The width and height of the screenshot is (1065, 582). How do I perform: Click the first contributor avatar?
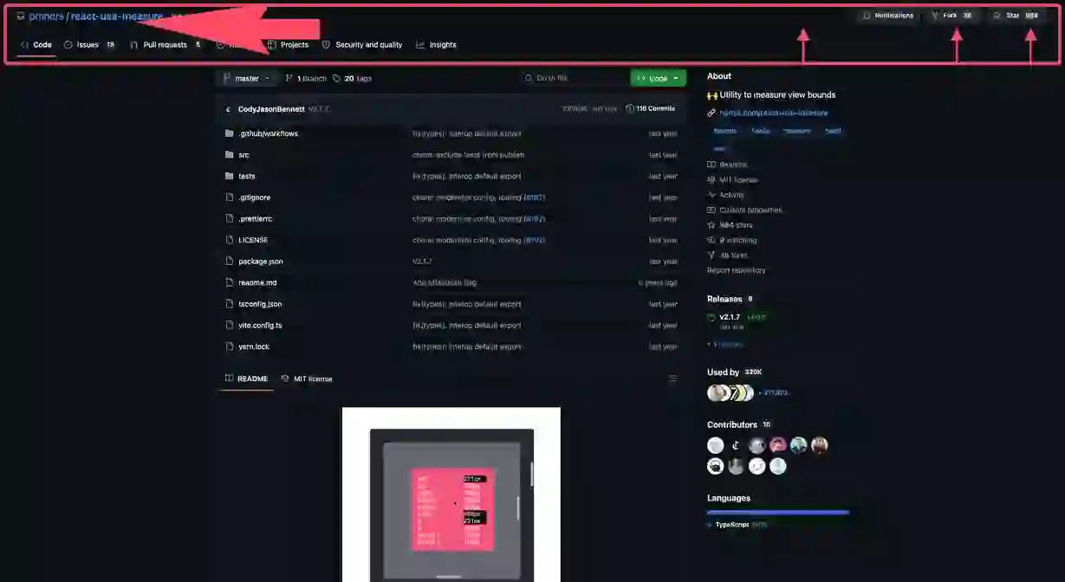pyautogui.click(x=716, y=445)
